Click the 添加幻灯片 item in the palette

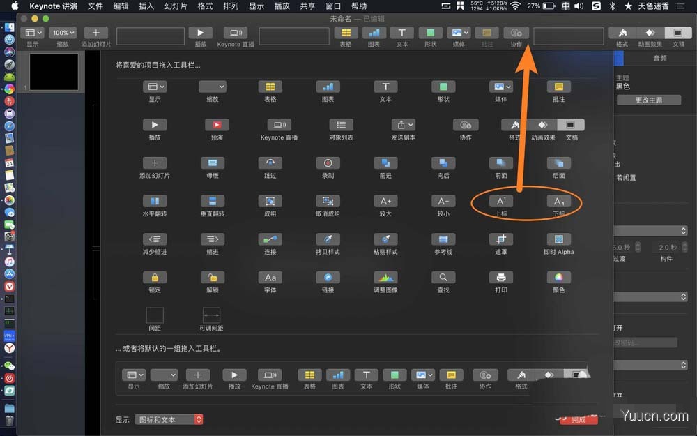tap(155, 163)
